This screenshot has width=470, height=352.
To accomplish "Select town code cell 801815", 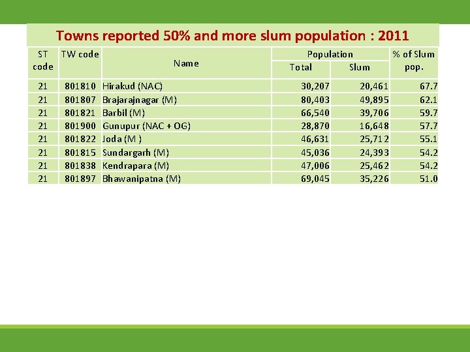I will point(80,153).
